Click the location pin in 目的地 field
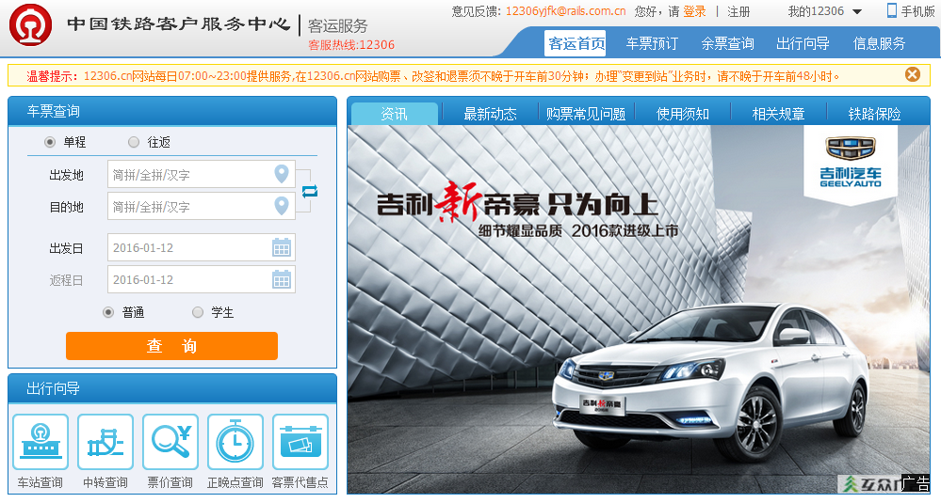 (282, 206)
